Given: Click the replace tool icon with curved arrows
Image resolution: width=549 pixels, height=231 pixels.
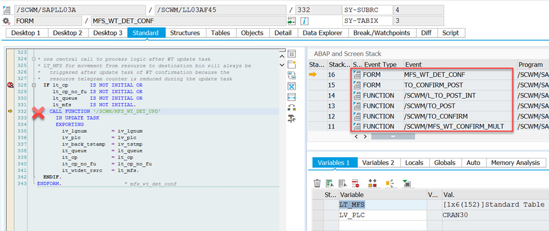Looking at the screenshot, I should pyautogui.click(x=292, y=75).
